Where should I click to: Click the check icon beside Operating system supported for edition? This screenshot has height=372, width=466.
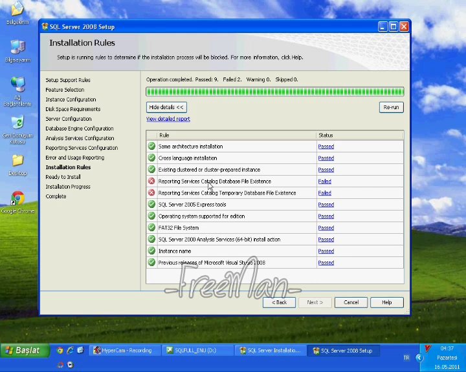tap(151, 216)
